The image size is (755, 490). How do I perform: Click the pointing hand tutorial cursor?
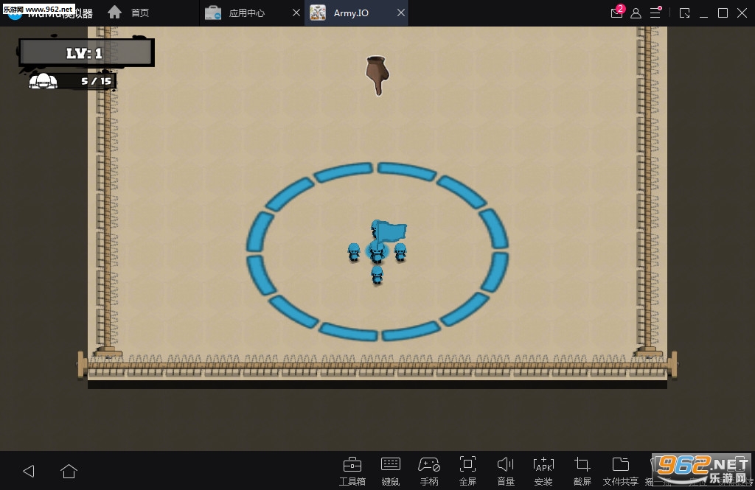377,76
